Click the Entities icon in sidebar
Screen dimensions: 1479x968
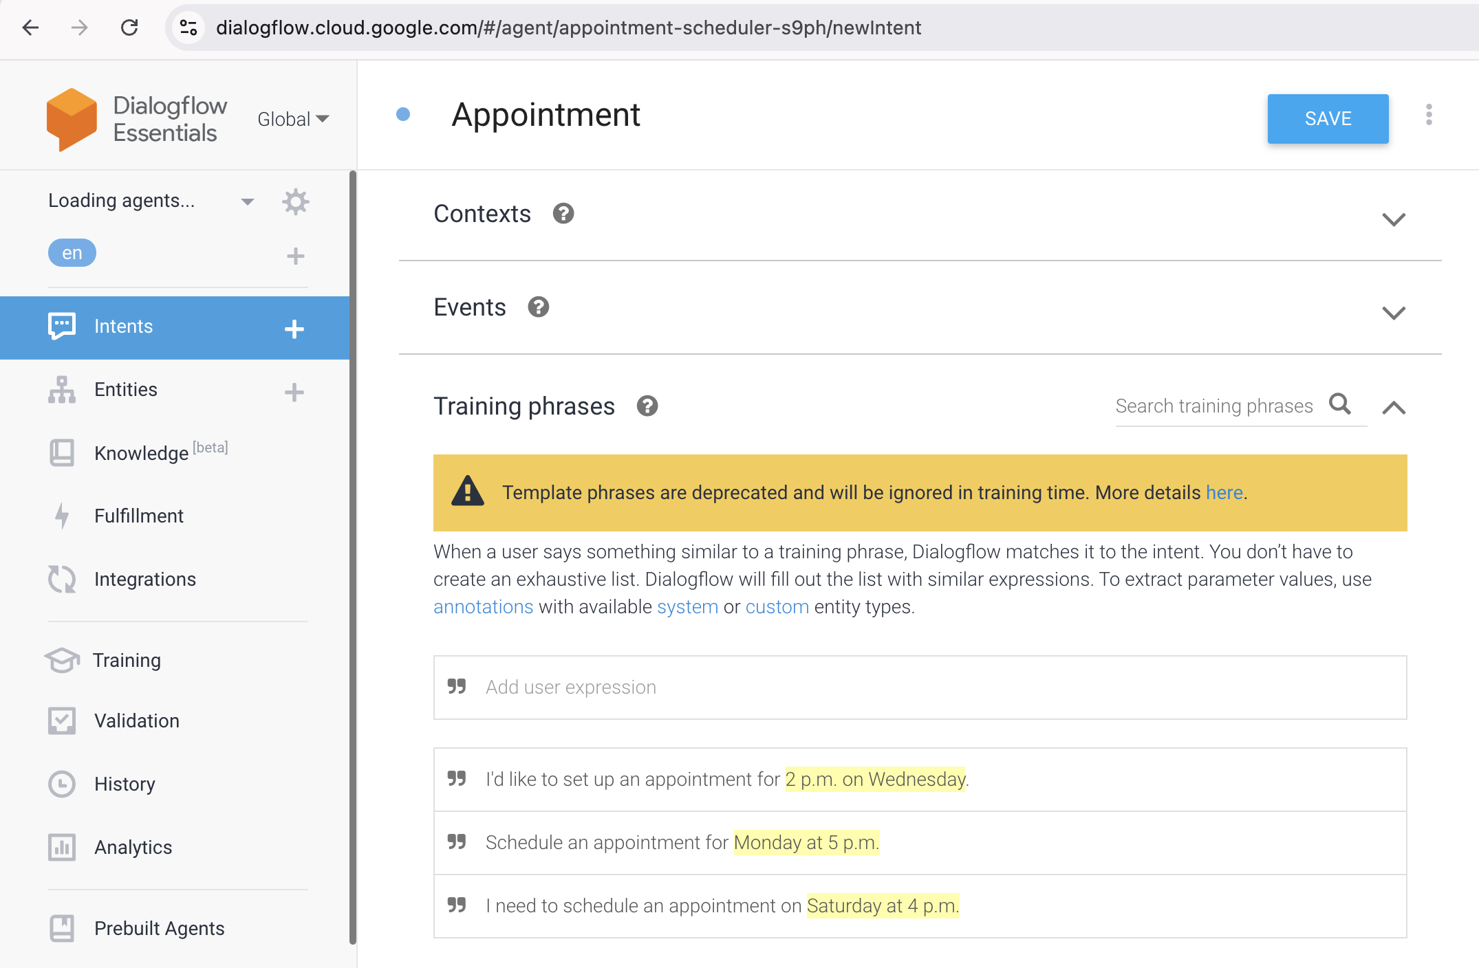tap(62, 389)
